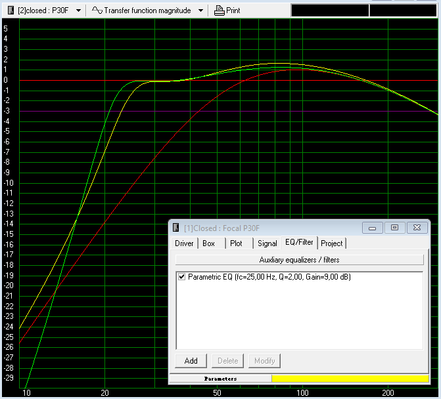Image resolution: width=441 pixels, height=399 pixels.
Task: Uncheck the Parametric EQ filter checkbox
Action: [182, 277]
